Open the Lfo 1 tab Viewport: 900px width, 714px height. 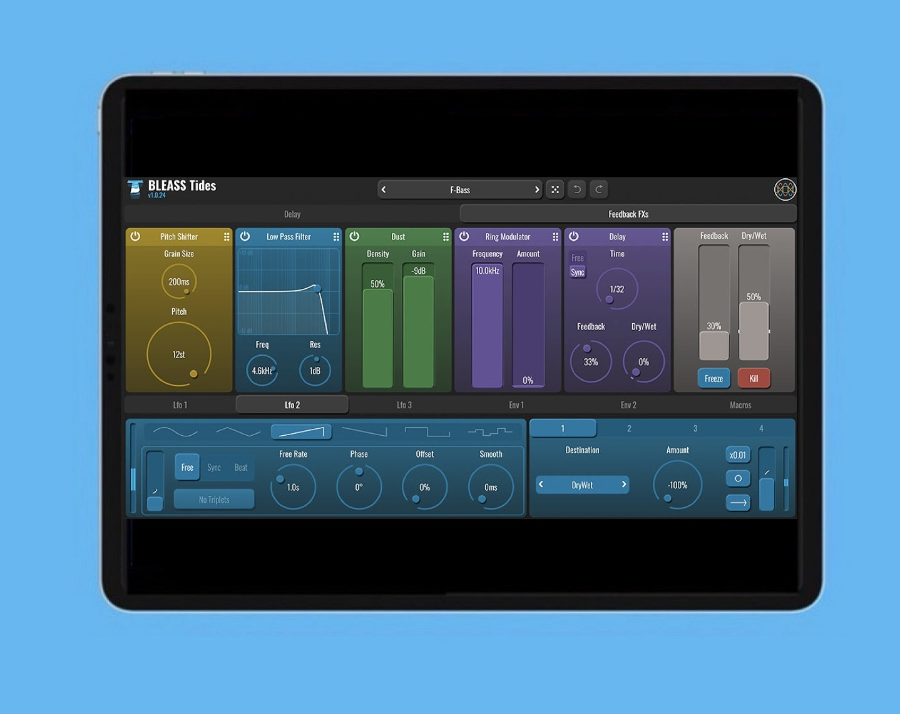[x=180, y=405]
